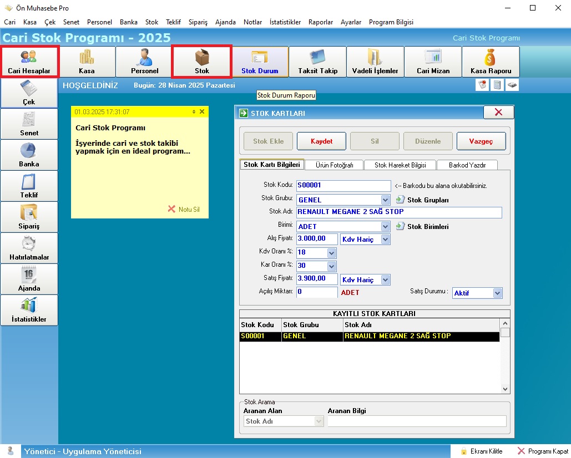Click stock list scrollbar up arrow
This screenshot has height=458, width=571.
pos(505,323)
